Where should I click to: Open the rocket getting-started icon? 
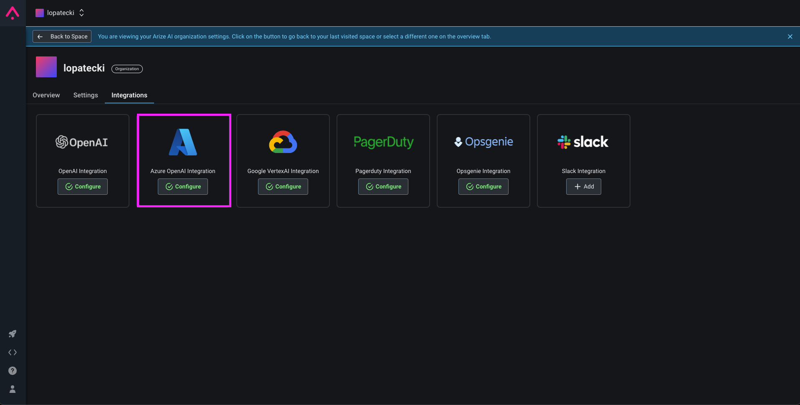point(13,334)
